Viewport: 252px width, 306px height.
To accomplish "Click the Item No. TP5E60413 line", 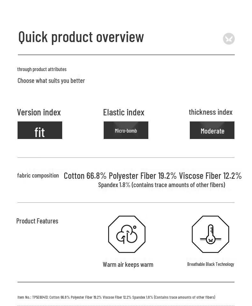I will pos(116,297).
